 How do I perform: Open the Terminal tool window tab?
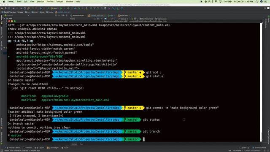(x=27, y=148)
